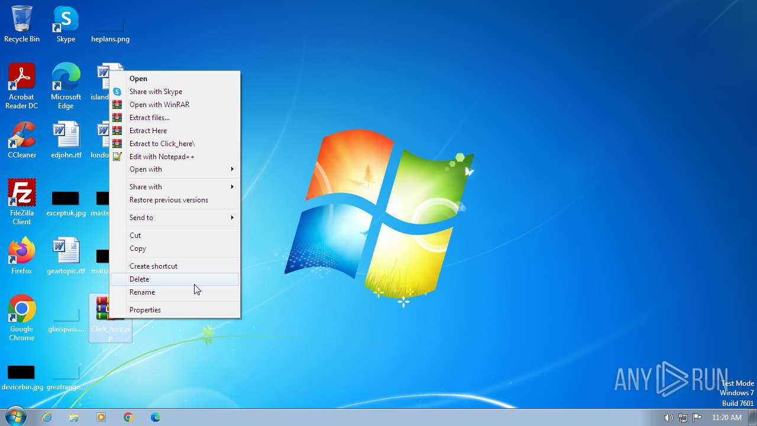Choose Extract to Click_here\ option
Image resolution: width=757 pixels, height=426 pixels.
[175, 144]
